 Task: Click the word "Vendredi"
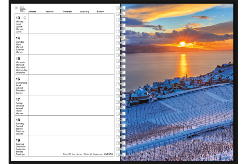coord(20,106)
